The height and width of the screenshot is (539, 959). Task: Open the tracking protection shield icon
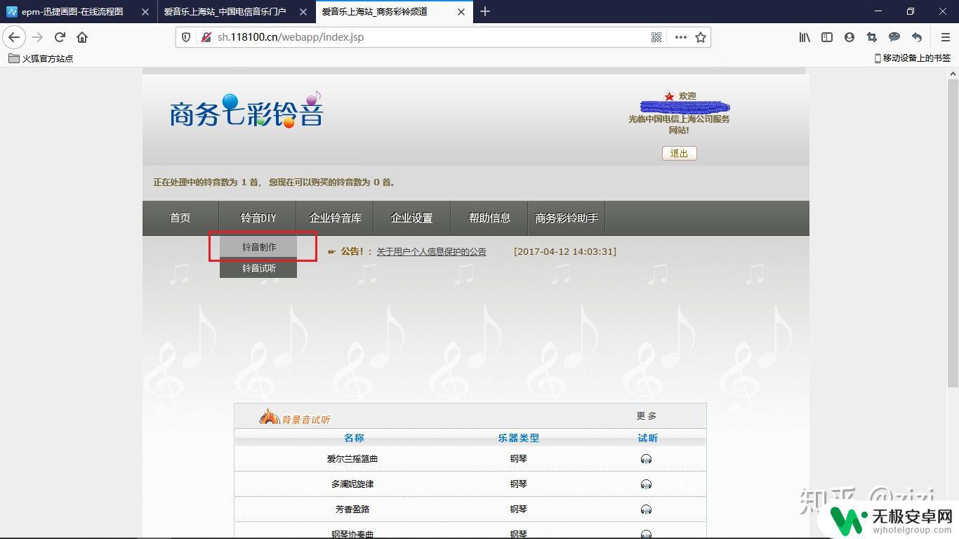point(186,37)
